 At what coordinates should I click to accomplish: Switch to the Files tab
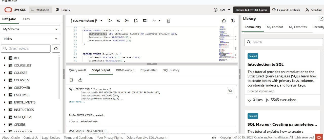point(26,19)
